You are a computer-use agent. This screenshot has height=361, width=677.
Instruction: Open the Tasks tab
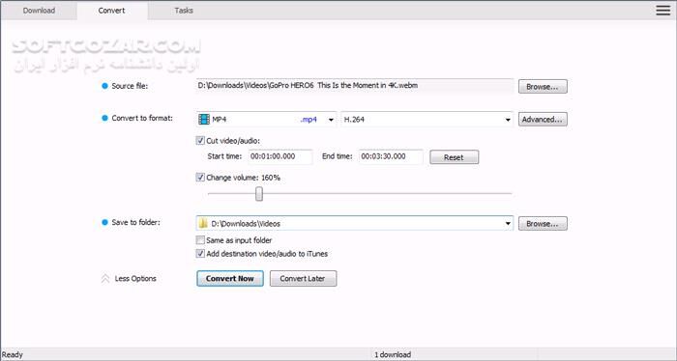click(184, 11)
